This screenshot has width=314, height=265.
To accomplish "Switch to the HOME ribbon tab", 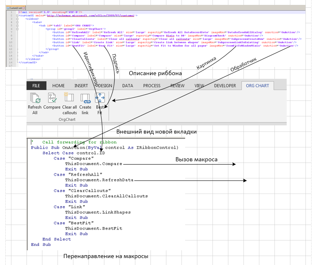I will pyautogui.click(x=58, y=86).
